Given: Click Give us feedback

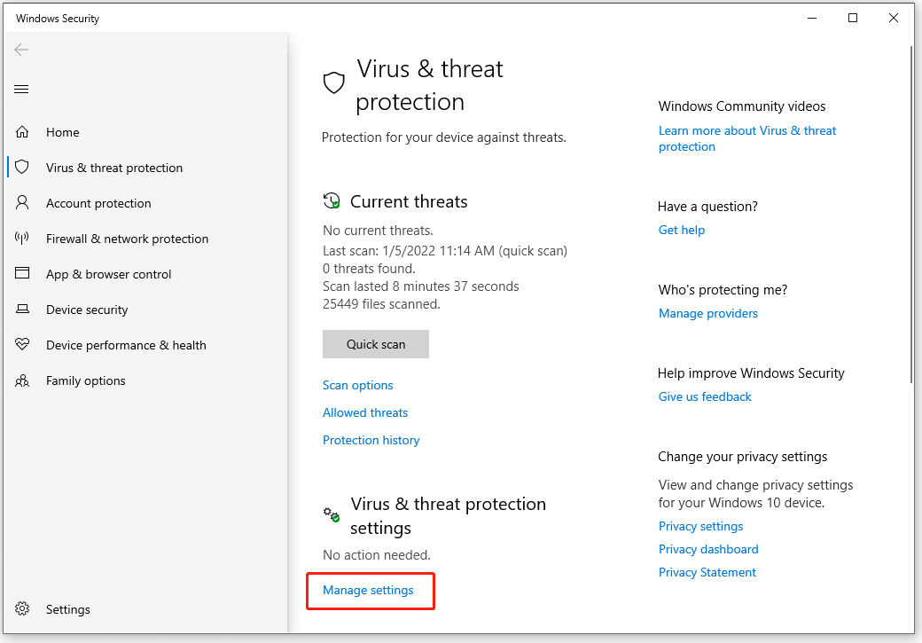Looking at the screenshot, I should [704, 396].
